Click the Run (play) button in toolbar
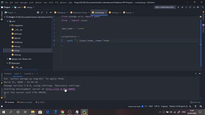Image resolution: width=205 pixels, height=115 pixels. [178, 7]
